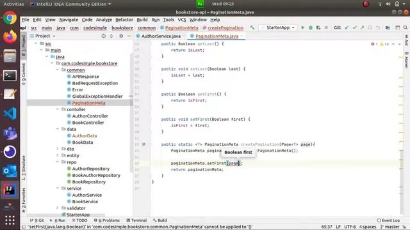Push commits with Git up-right arrow icon
This screenshot has width=410, height=230.
(362, 27)
